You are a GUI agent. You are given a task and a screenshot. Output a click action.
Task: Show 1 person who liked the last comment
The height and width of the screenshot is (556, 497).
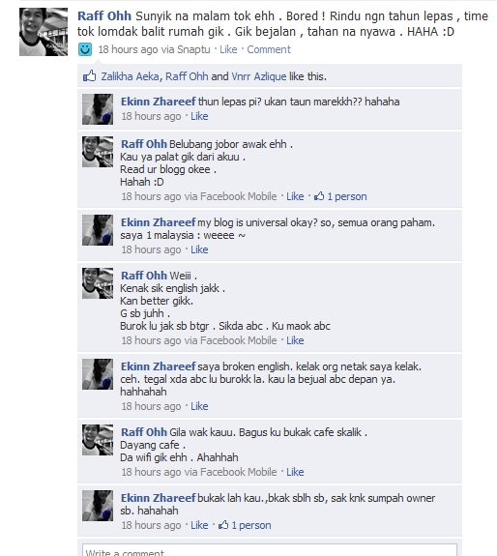tap(251, 525)
